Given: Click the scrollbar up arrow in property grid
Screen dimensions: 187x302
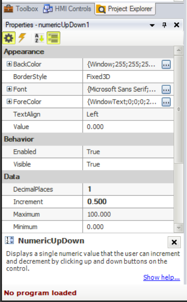Looking at the screenshot, I should 179,50.
